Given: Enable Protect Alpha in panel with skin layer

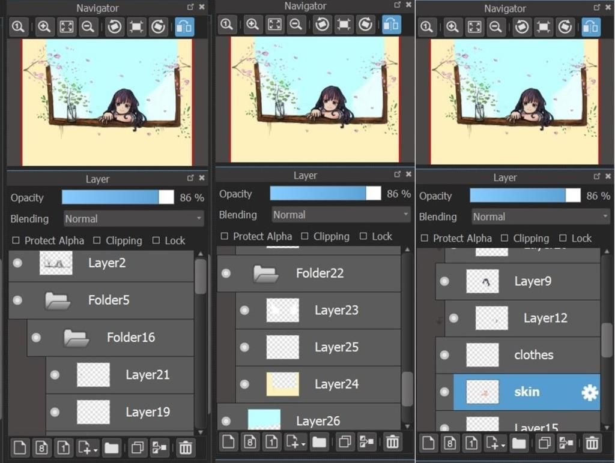Looking at the screenshot, I should (x=425, y=238).
